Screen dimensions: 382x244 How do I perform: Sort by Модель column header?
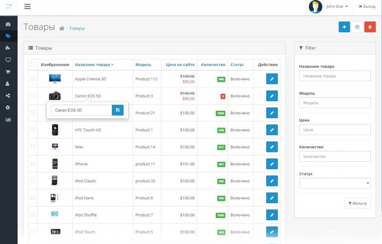pyautogui.click(x=143, y=65)
